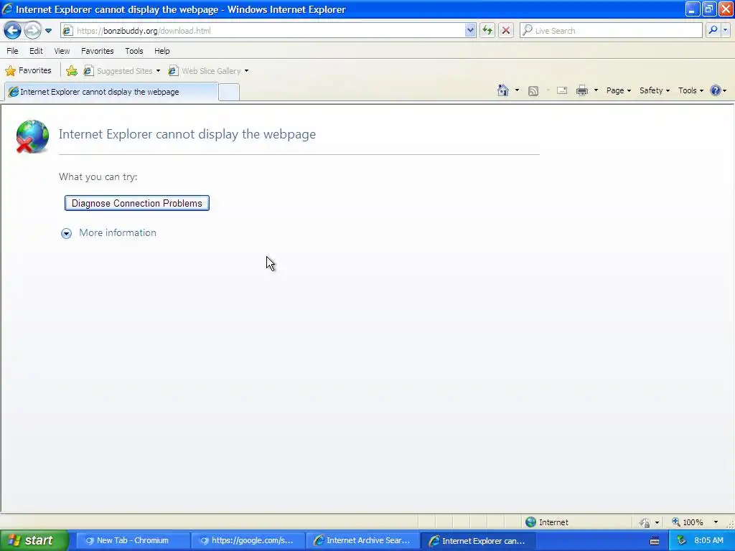Open Suggested Sites dropdown
The image size is (735, 551).
click(122, 71)
